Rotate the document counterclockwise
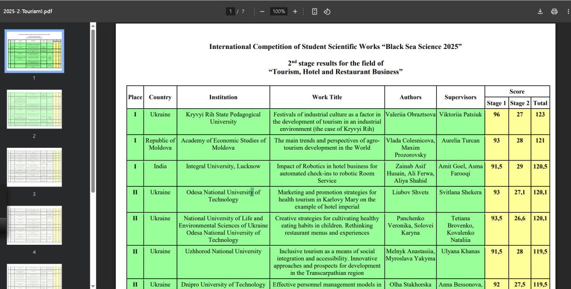Viewport: 571px width, 289px height. pyautogui.click(x=327, y=11)
